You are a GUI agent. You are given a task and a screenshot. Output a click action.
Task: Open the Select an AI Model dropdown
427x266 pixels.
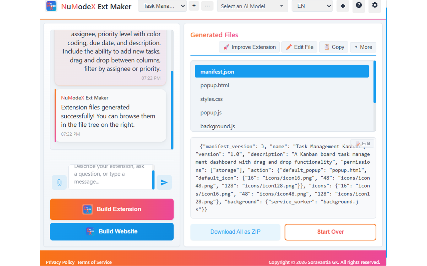253,6
